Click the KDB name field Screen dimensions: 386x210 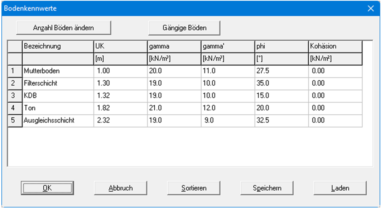coord(58,96)
